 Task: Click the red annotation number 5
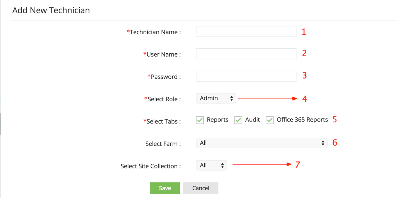pyautogui.click(x=335, y=119)
